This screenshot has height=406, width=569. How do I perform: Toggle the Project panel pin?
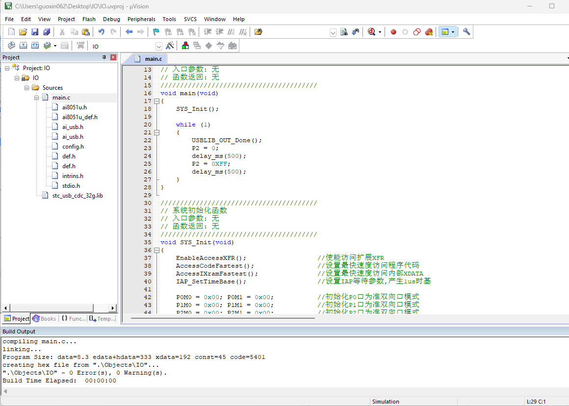pos(104,57)
